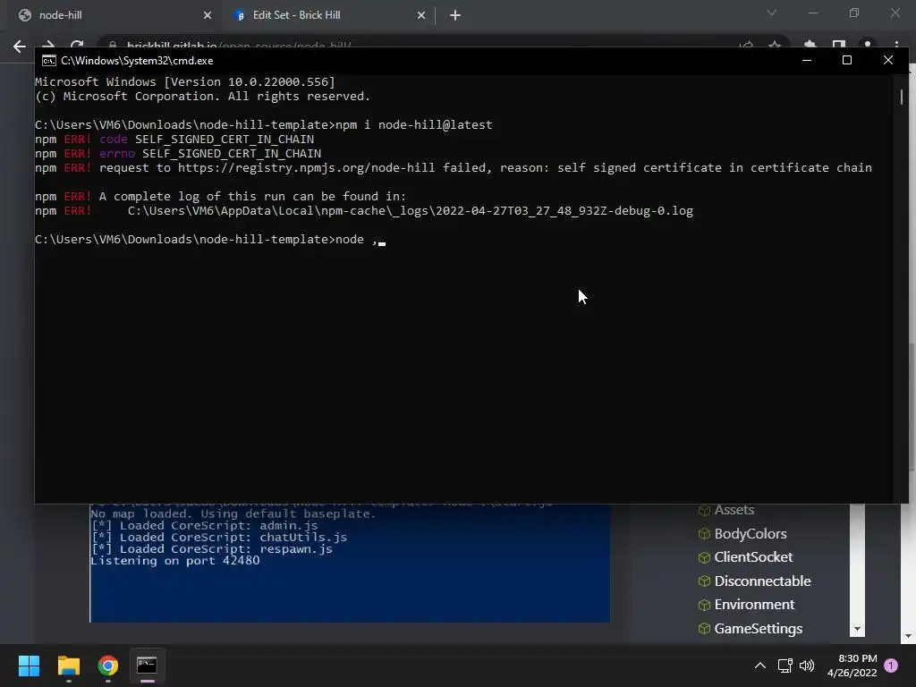This screenshot has height=687, width=916.
Task: Click the Command Prompt taskbar icon
Action: [x=148, y=666]
